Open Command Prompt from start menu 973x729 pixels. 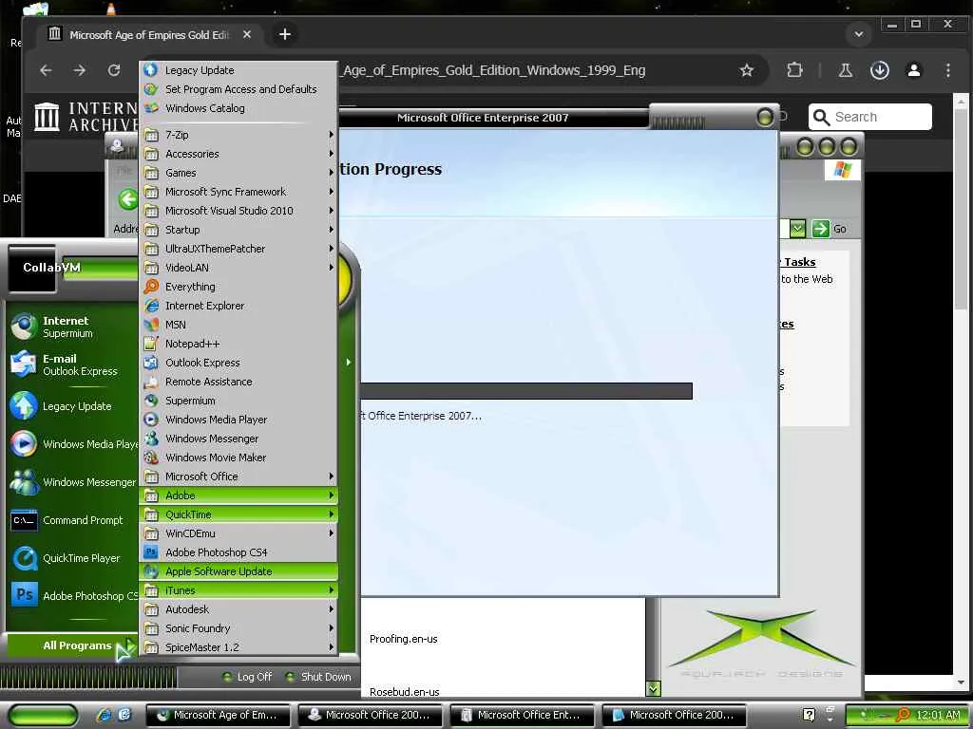[x=72, y=520]
